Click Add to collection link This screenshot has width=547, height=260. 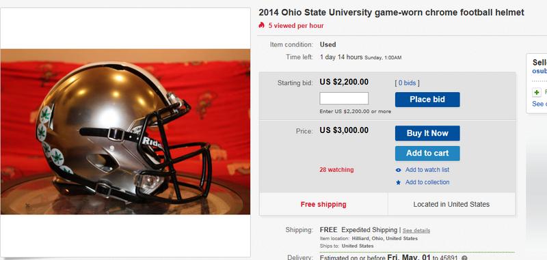[427, 182]
